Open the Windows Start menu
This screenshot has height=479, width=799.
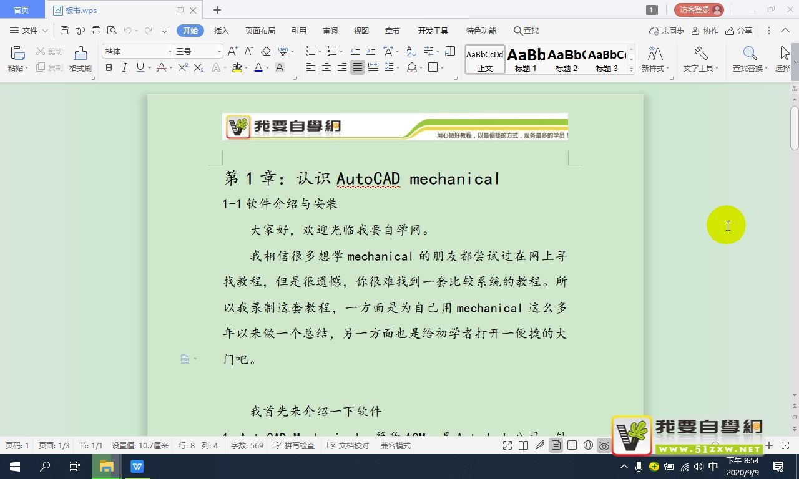point(15,467)
